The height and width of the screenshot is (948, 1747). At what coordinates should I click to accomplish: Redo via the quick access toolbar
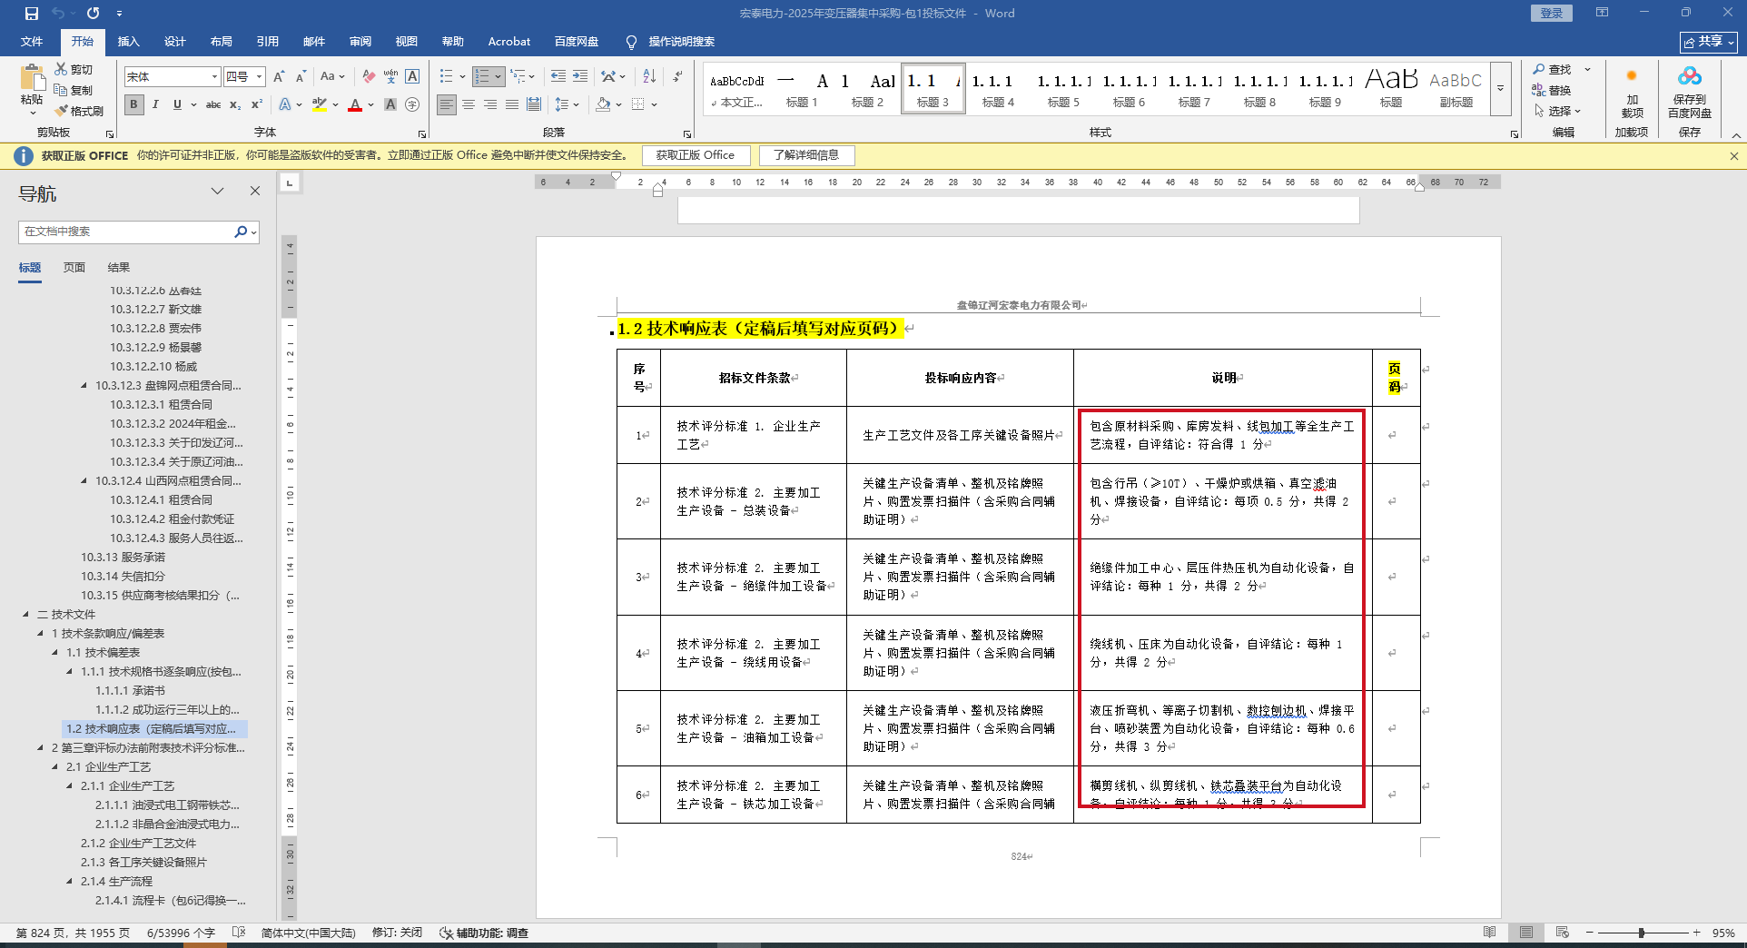(x=93, y=14)
